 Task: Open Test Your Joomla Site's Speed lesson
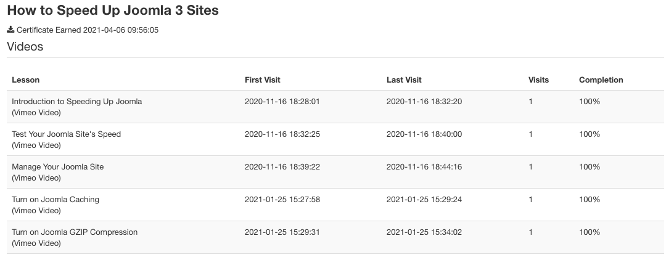66,134
